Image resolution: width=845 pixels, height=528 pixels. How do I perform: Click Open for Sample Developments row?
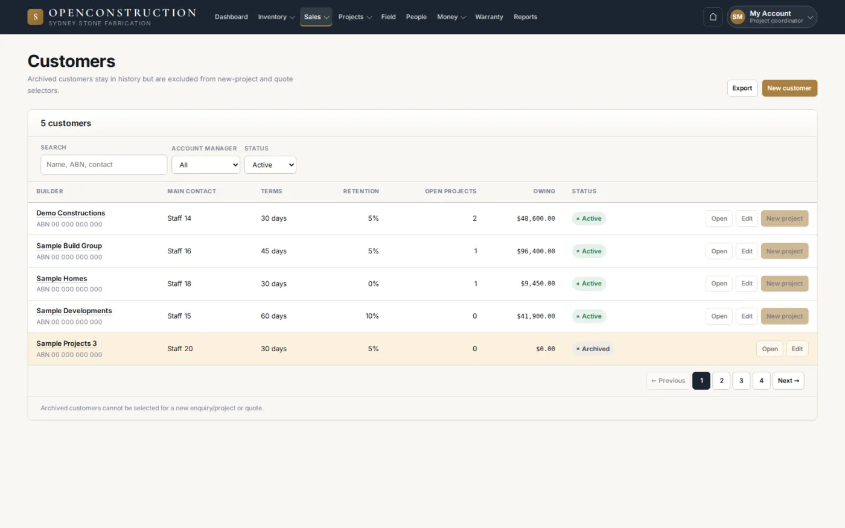(719, 316)
